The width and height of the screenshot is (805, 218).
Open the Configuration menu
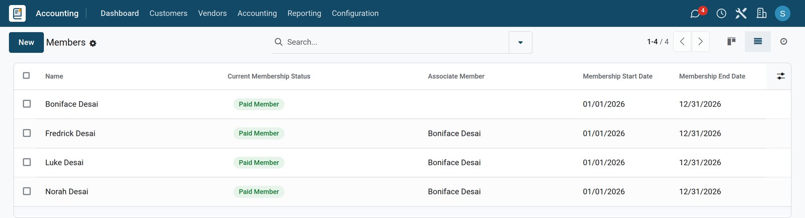tap(355, 13)
